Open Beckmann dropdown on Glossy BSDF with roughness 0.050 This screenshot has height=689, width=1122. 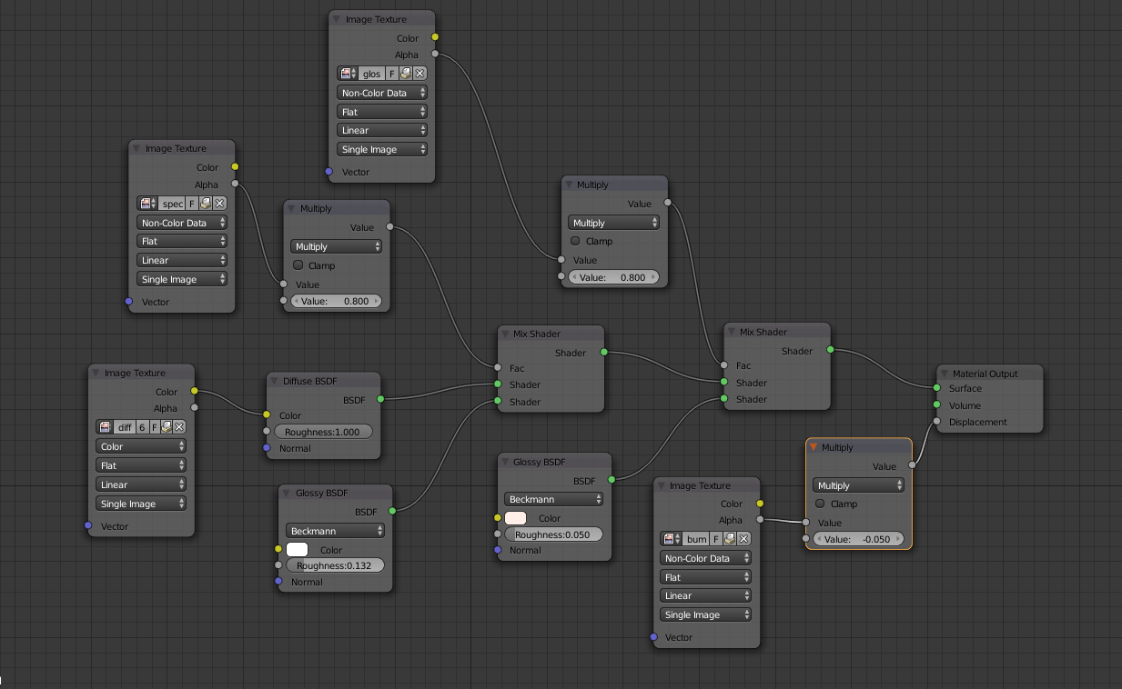click(x=553, y=499)
